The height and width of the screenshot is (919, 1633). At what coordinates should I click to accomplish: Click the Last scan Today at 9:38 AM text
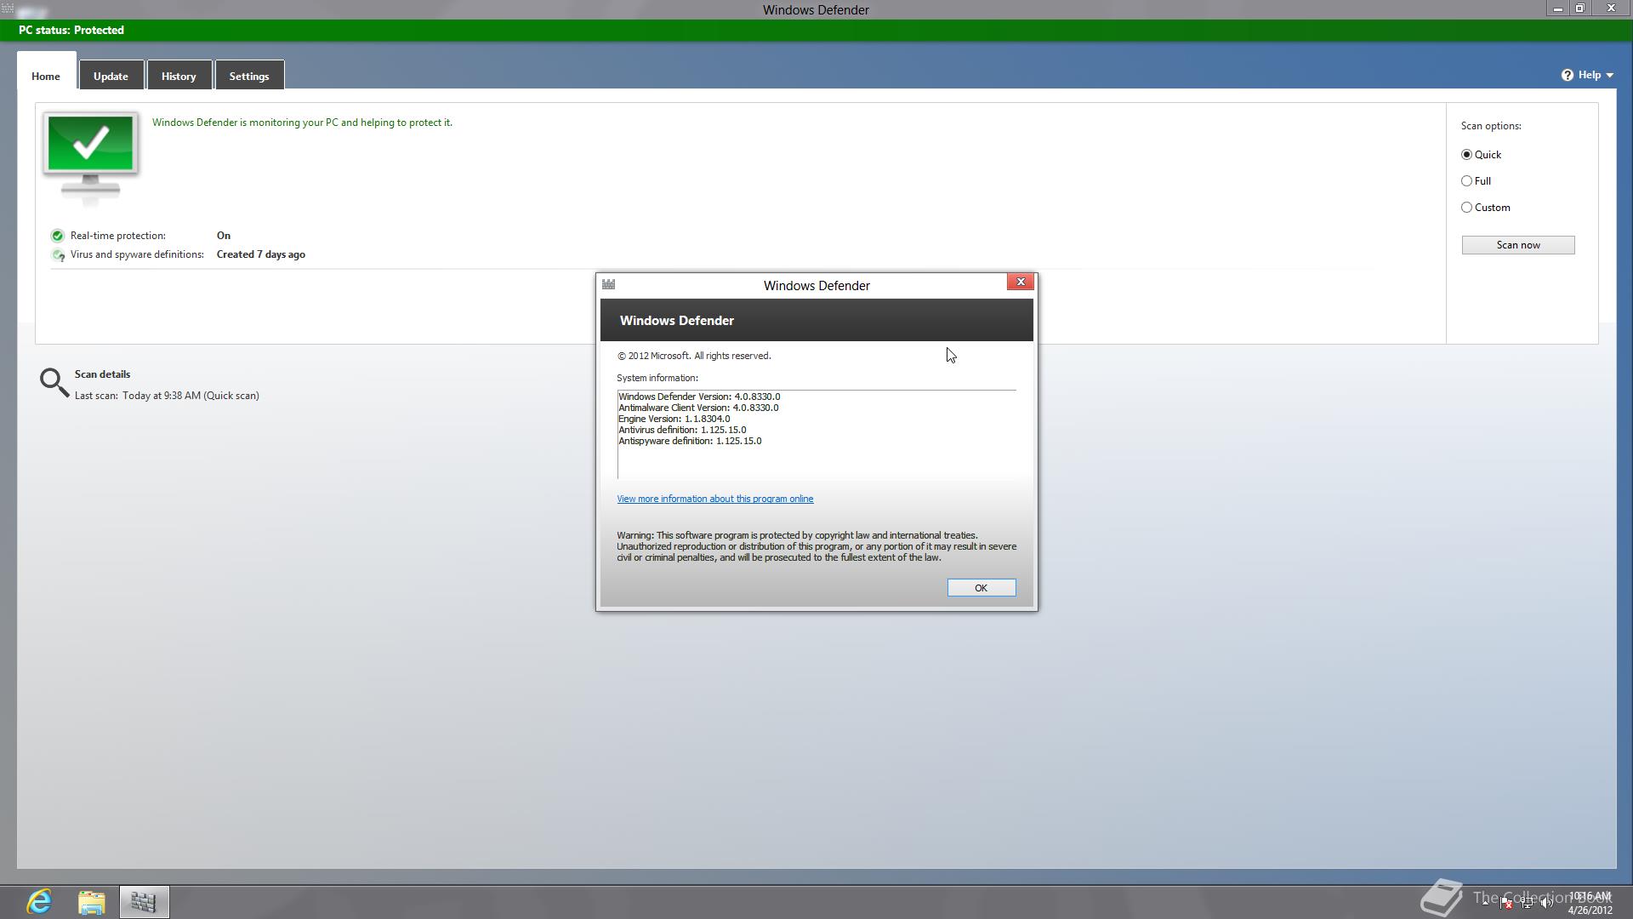tap(167, 396)
